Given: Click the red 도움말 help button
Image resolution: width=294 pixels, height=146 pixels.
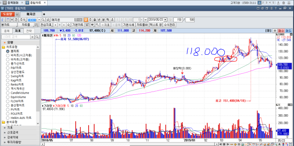Looking at the screenshot, I should point(7,14).
